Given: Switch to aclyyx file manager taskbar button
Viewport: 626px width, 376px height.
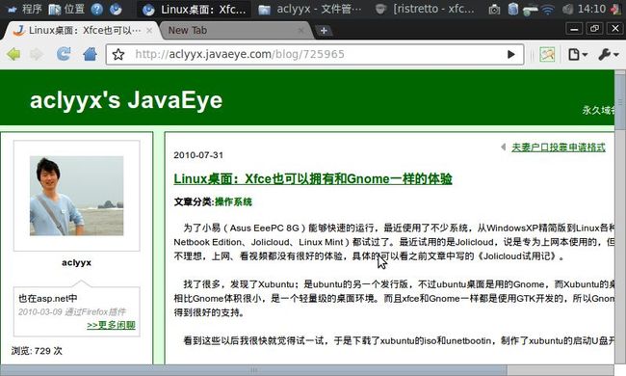Looking at the screenshot, I should pos(310,9).
